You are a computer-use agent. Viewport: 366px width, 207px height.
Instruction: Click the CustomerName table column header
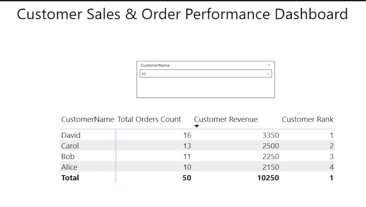(x=88, y=119)
